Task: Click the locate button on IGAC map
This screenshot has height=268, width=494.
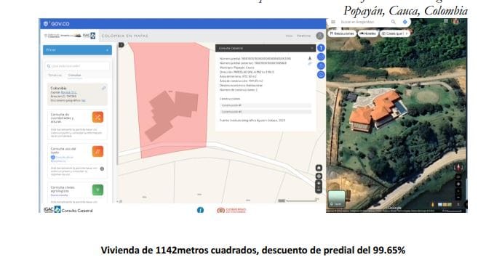Action: tap(319, 176)
